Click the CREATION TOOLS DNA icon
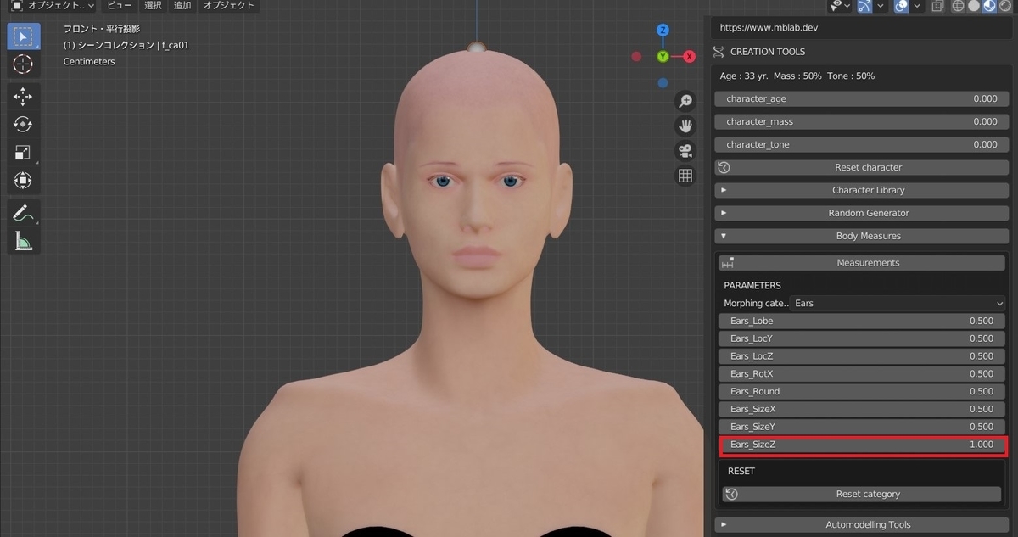The width and height of the screenshot is (1018, 537). (x=719, y=52)
